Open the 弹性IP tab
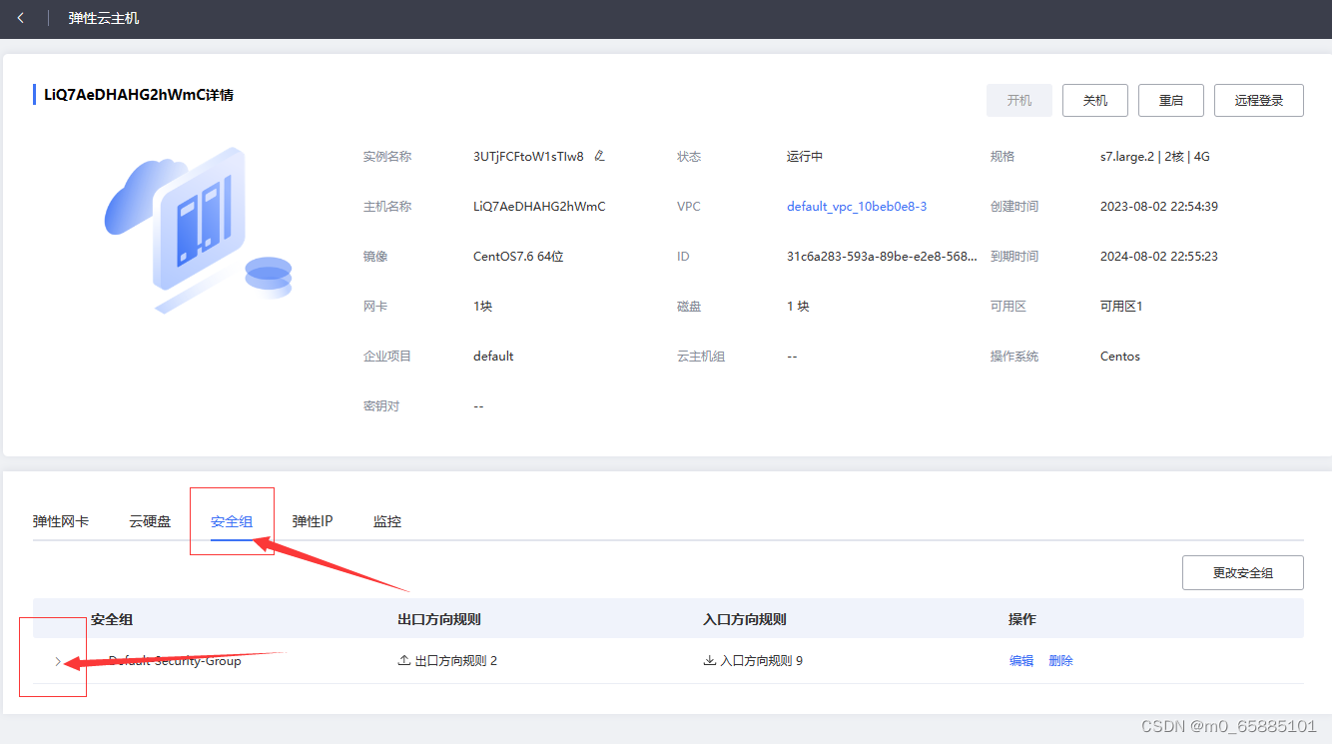Image resolution: width=1332 pixels, height=744 pixels. 313,521
